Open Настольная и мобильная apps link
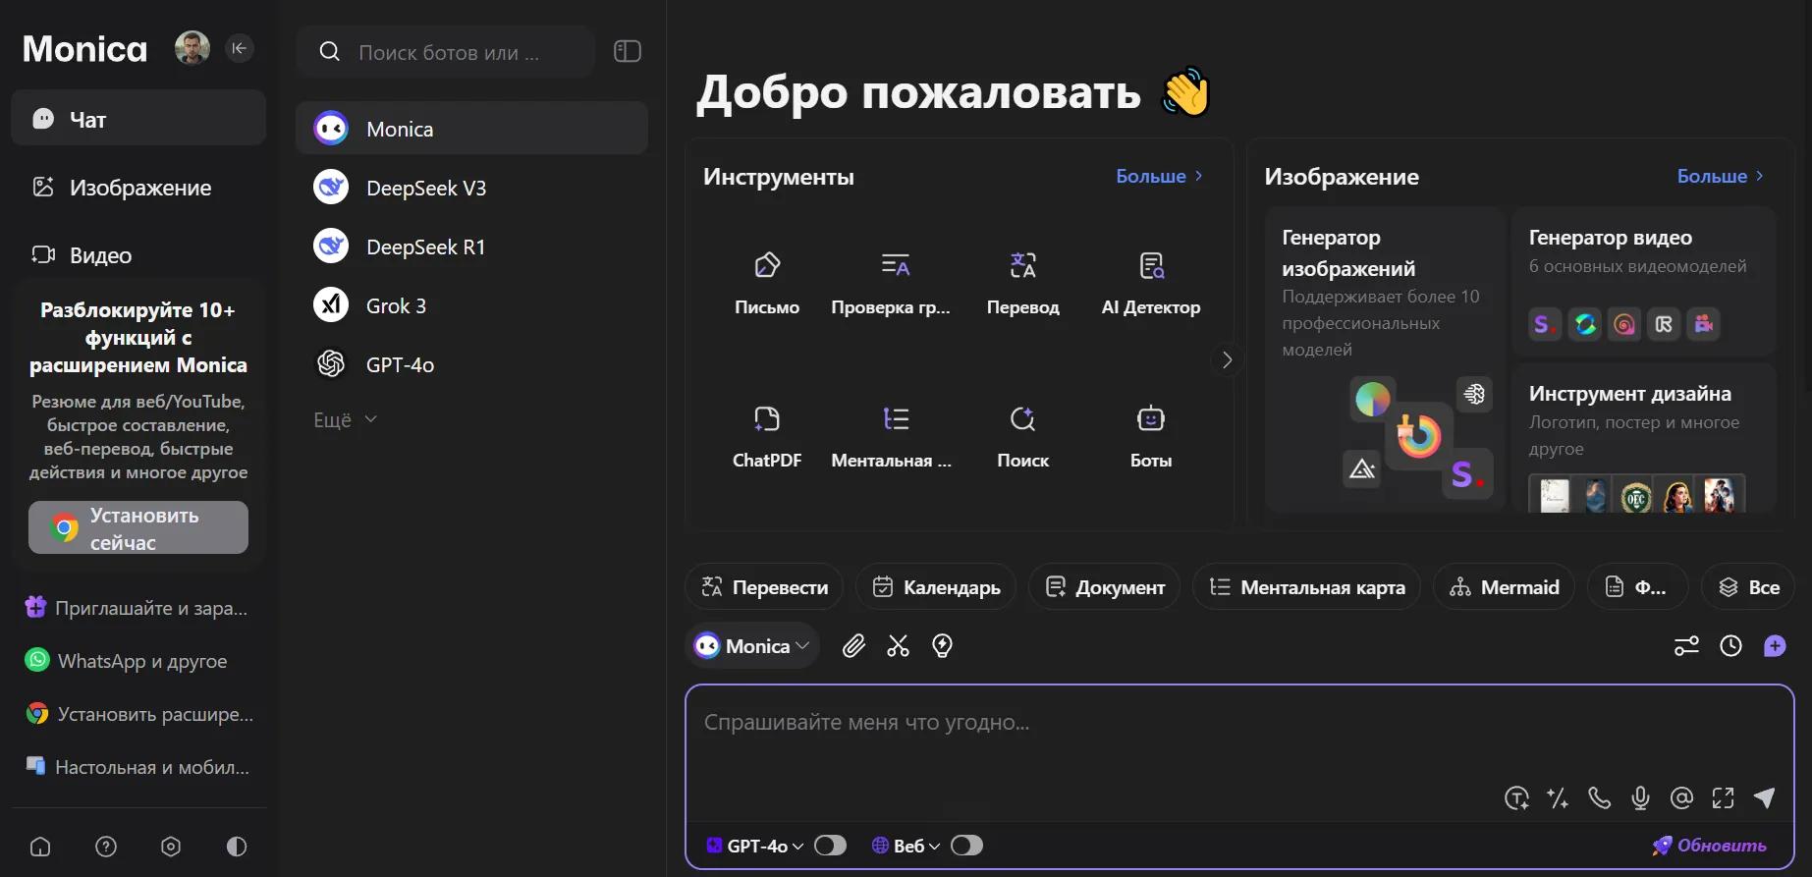The height and width of the screenshot is (877, 1812). point(137,767)
